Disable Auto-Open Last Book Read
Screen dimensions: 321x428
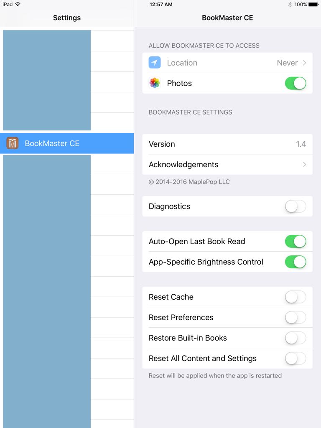296,241
